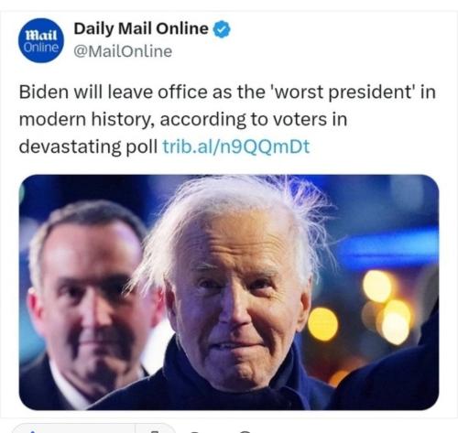Open the Mail Online profile avatar
The image size is (458, 433).
41,40
